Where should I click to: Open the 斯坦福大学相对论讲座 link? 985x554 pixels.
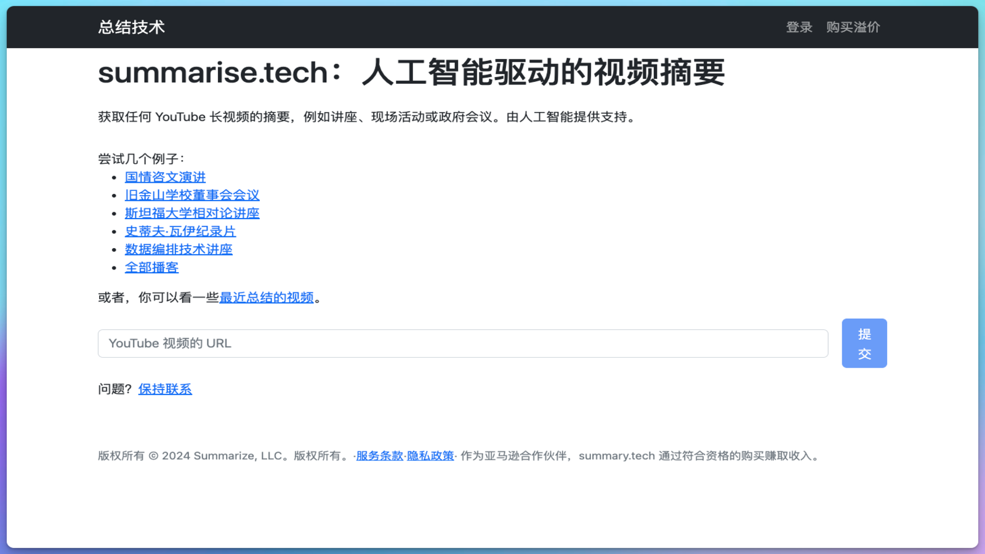click(192, 213)
